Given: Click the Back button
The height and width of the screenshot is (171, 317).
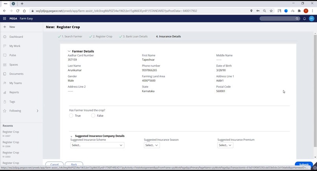Looking at the screenshot, I should pyautogui.click(x=74, y=164).
